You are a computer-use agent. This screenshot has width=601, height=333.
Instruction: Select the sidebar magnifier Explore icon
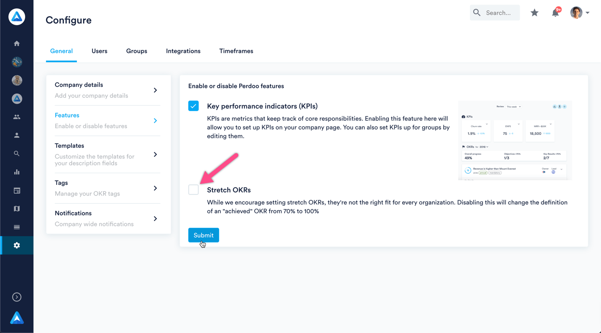click(17, 154)
